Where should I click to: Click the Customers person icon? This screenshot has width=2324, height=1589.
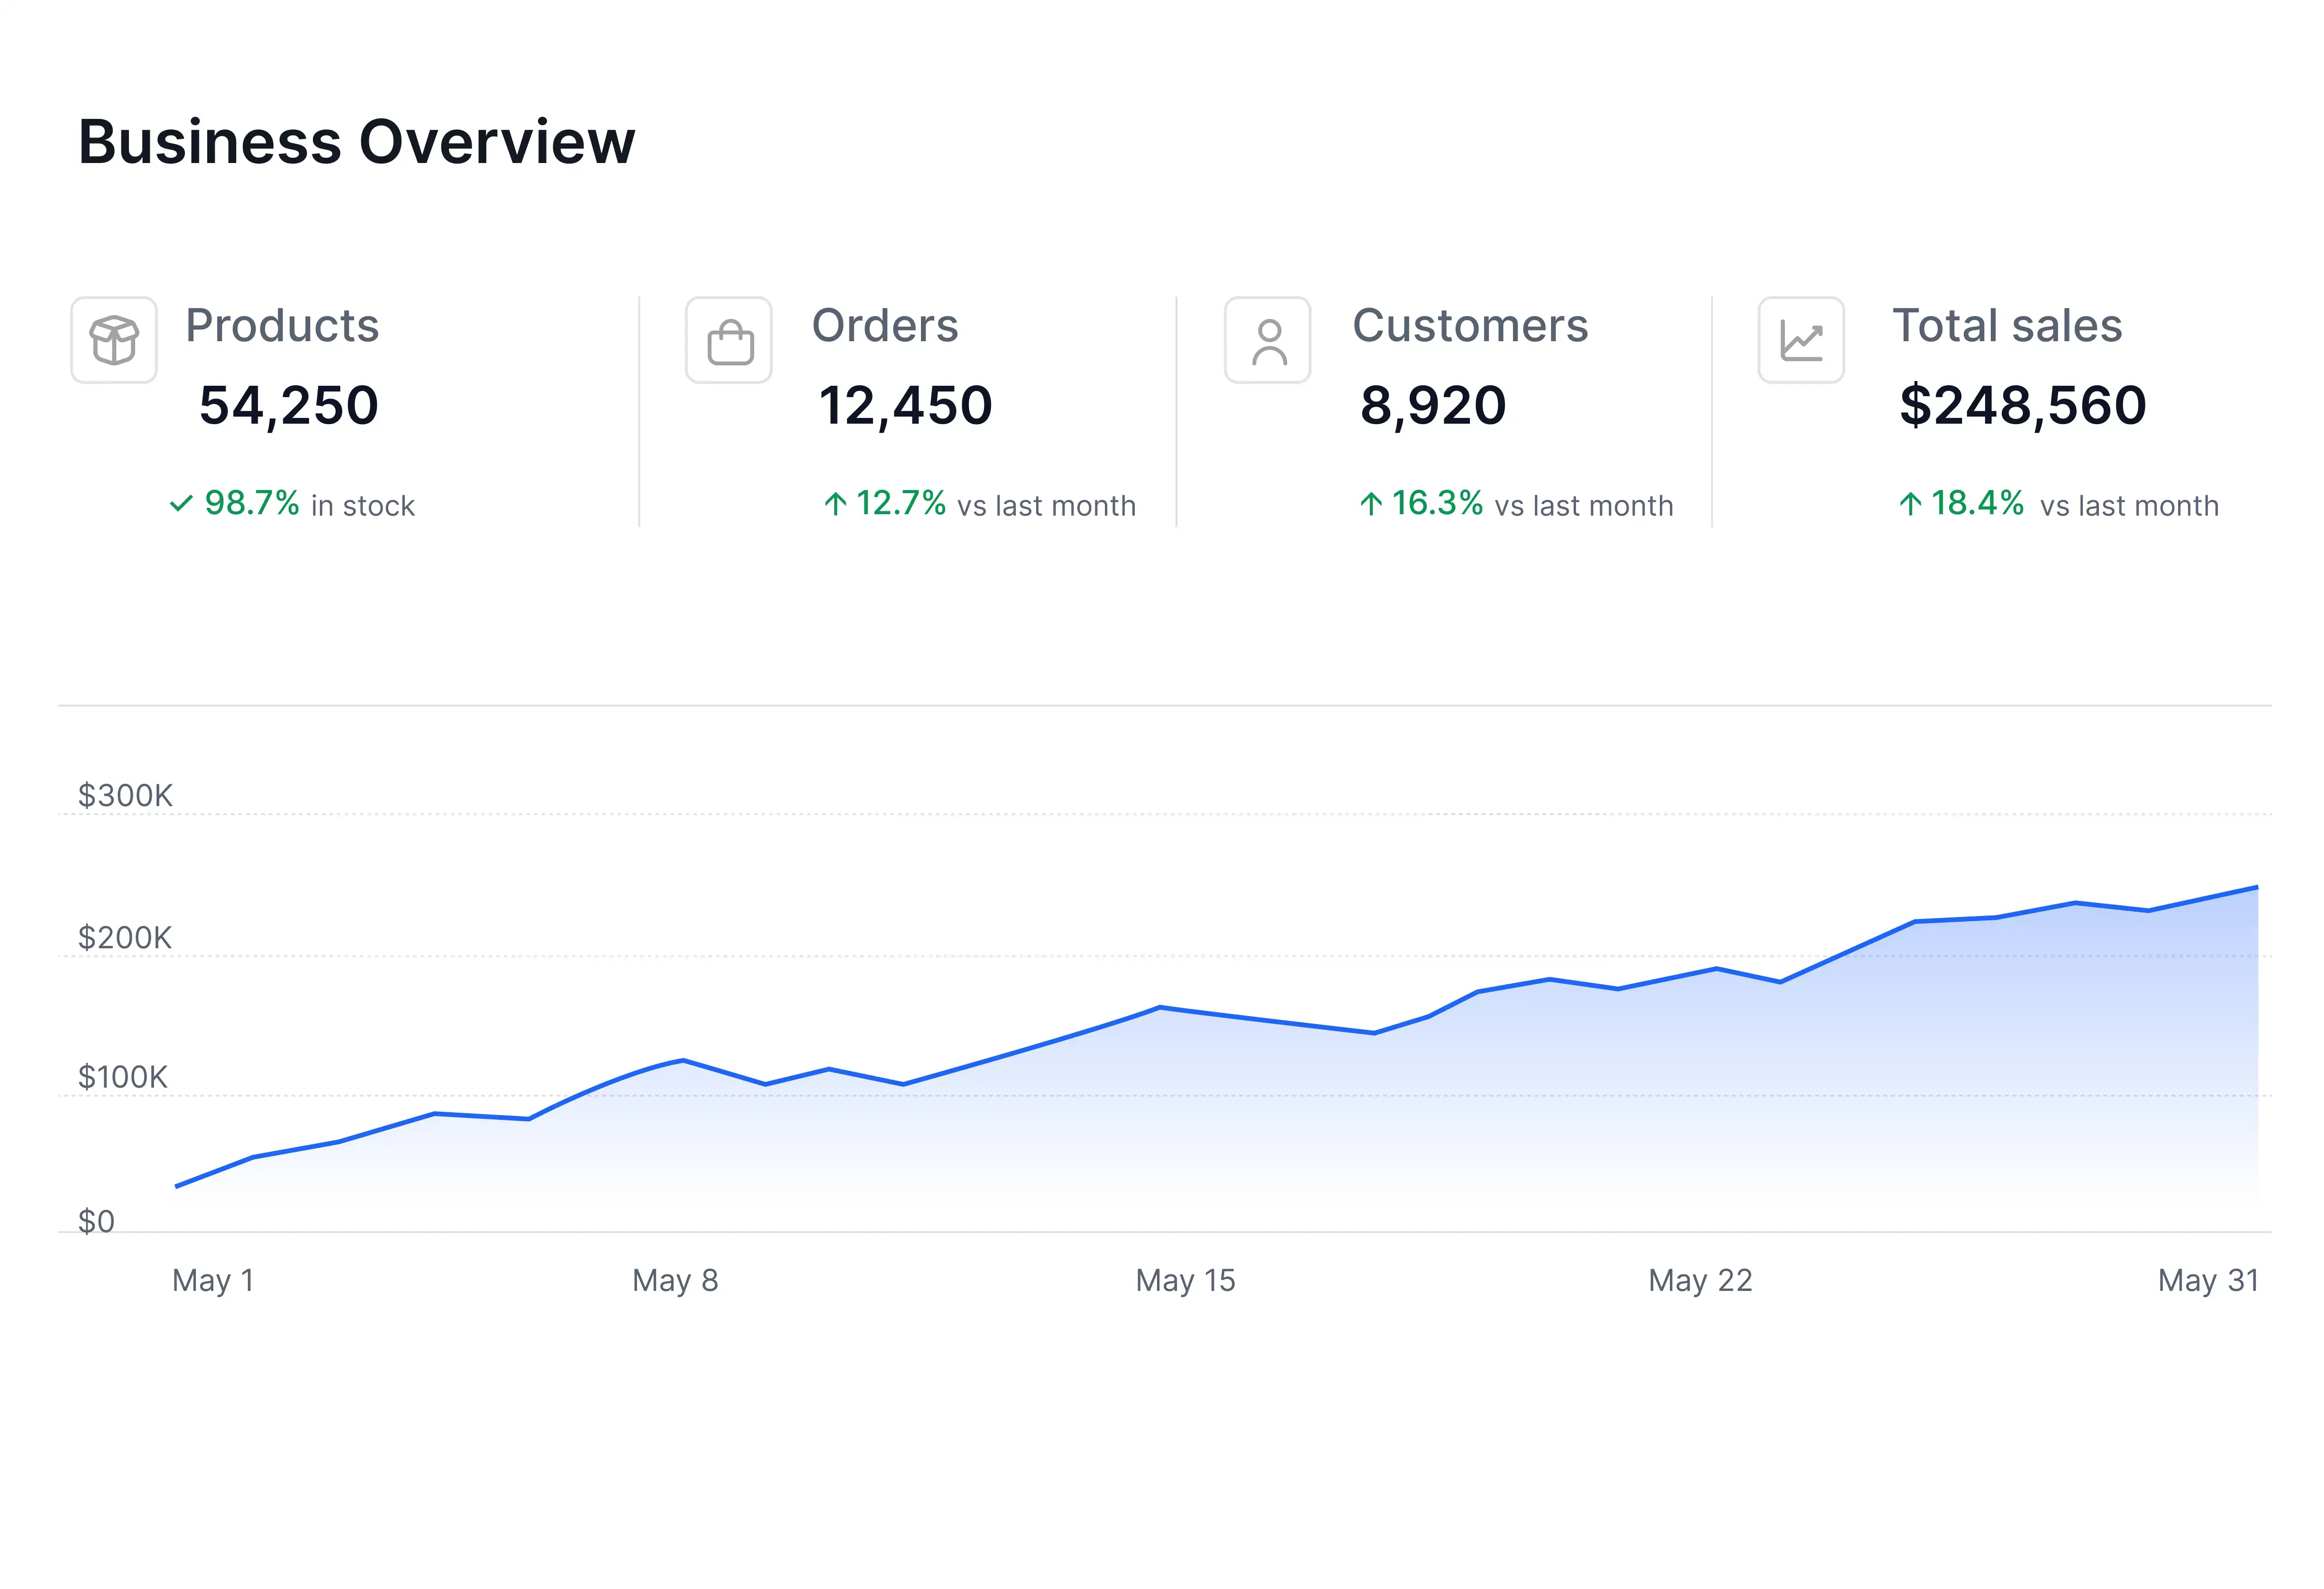pos(1268,340)
